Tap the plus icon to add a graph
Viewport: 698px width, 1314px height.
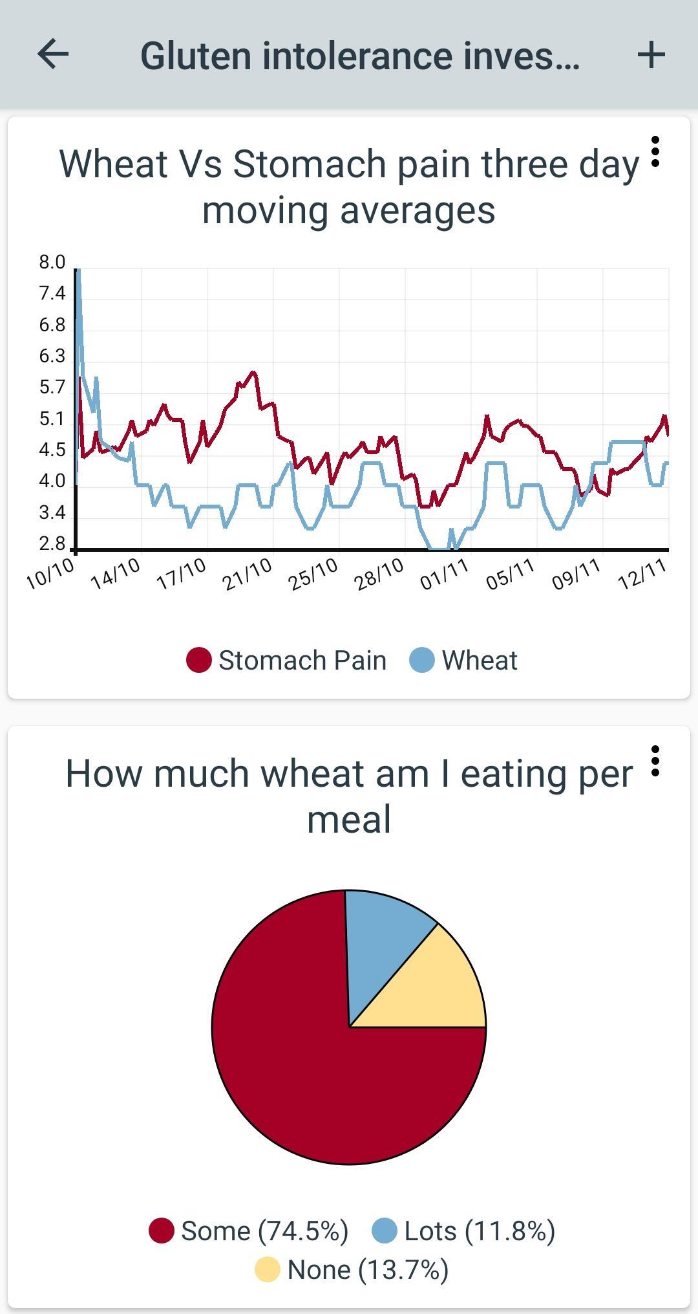(x=651, y=54)
